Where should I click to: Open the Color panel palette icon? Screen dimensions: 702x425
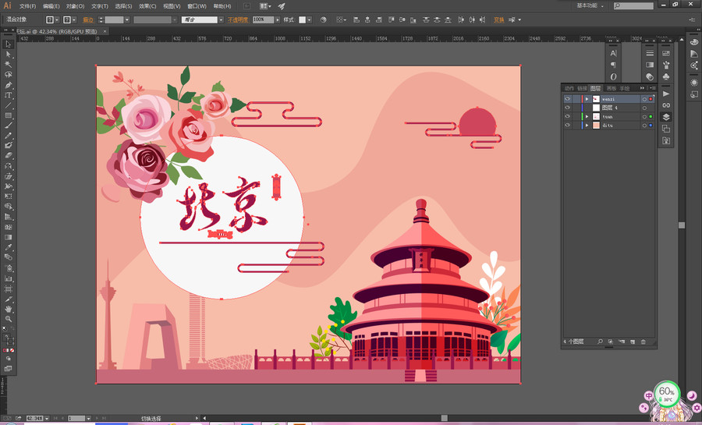pos(694,41)
